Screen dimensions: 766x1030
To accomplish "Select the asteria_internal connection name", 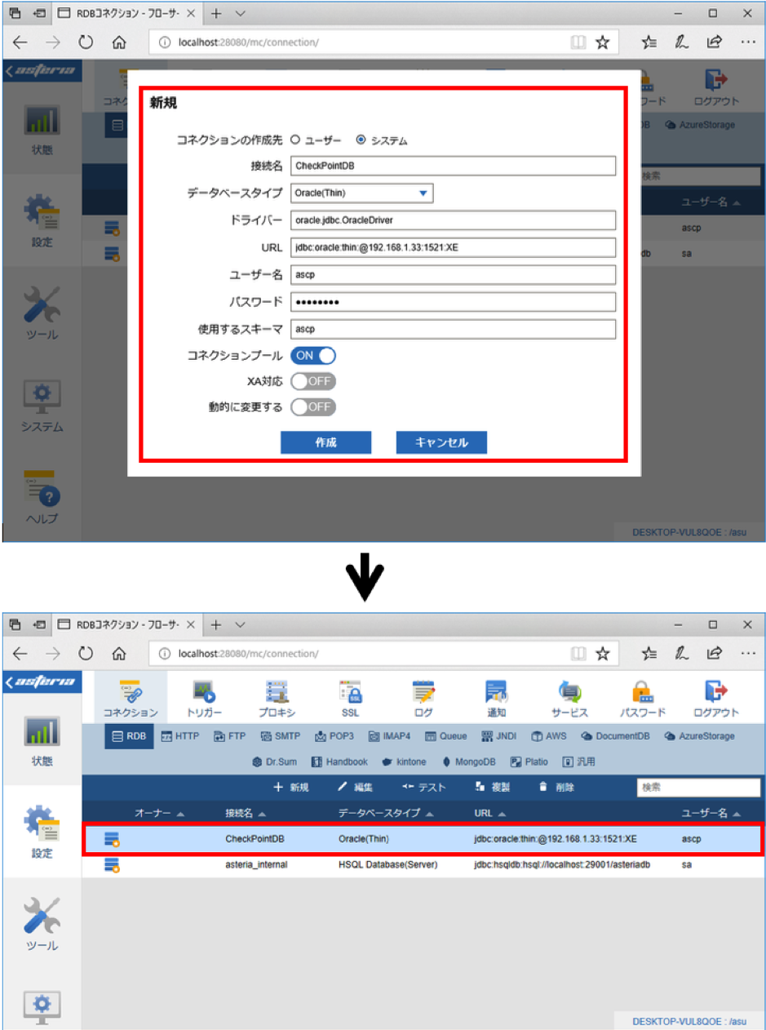I will (x=256, y=864).
